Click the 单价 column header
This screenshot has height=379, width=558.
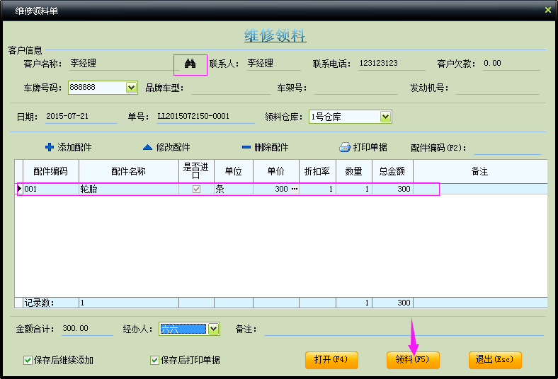click(276, 172)
